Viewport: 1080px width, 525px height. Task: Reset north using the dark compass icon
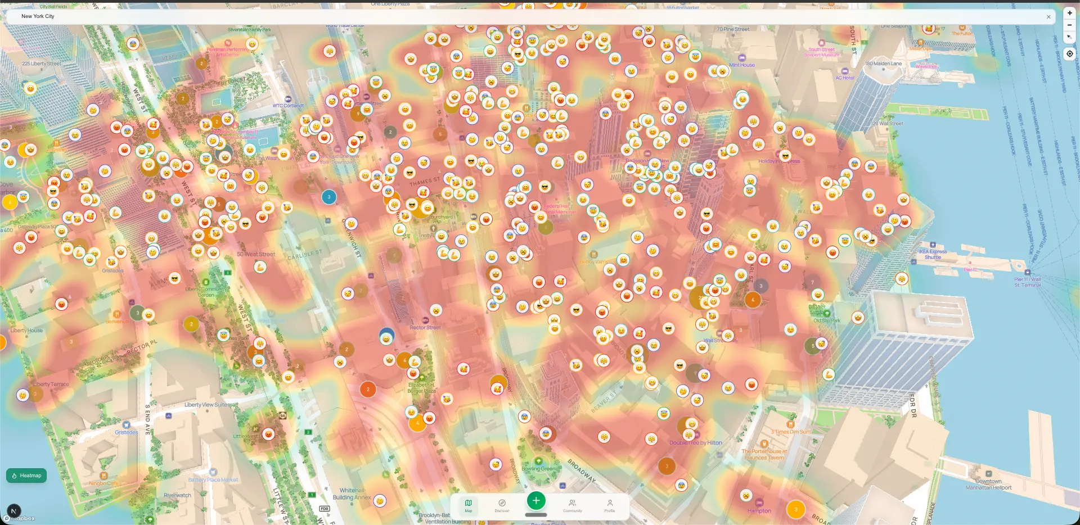point(13,512)
